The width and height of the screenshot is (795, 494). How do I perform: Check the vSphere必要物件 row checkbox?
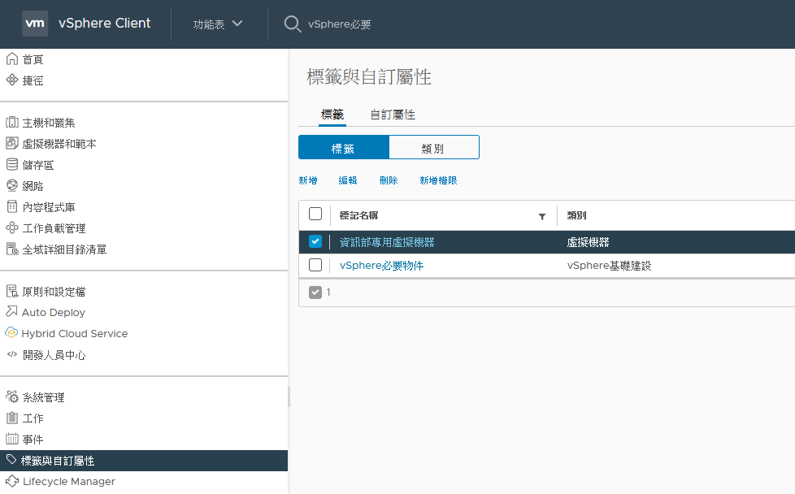(x=315, y=265)
